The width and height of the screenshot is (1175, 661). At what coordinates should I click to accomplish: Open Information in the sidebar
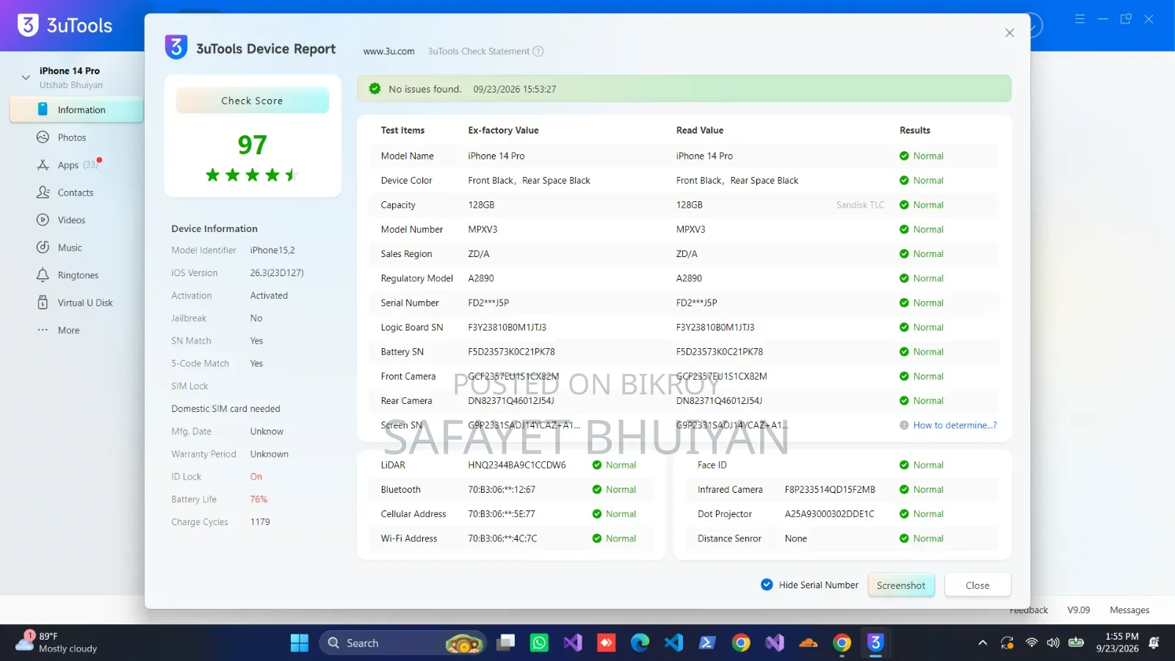[76, 110]
